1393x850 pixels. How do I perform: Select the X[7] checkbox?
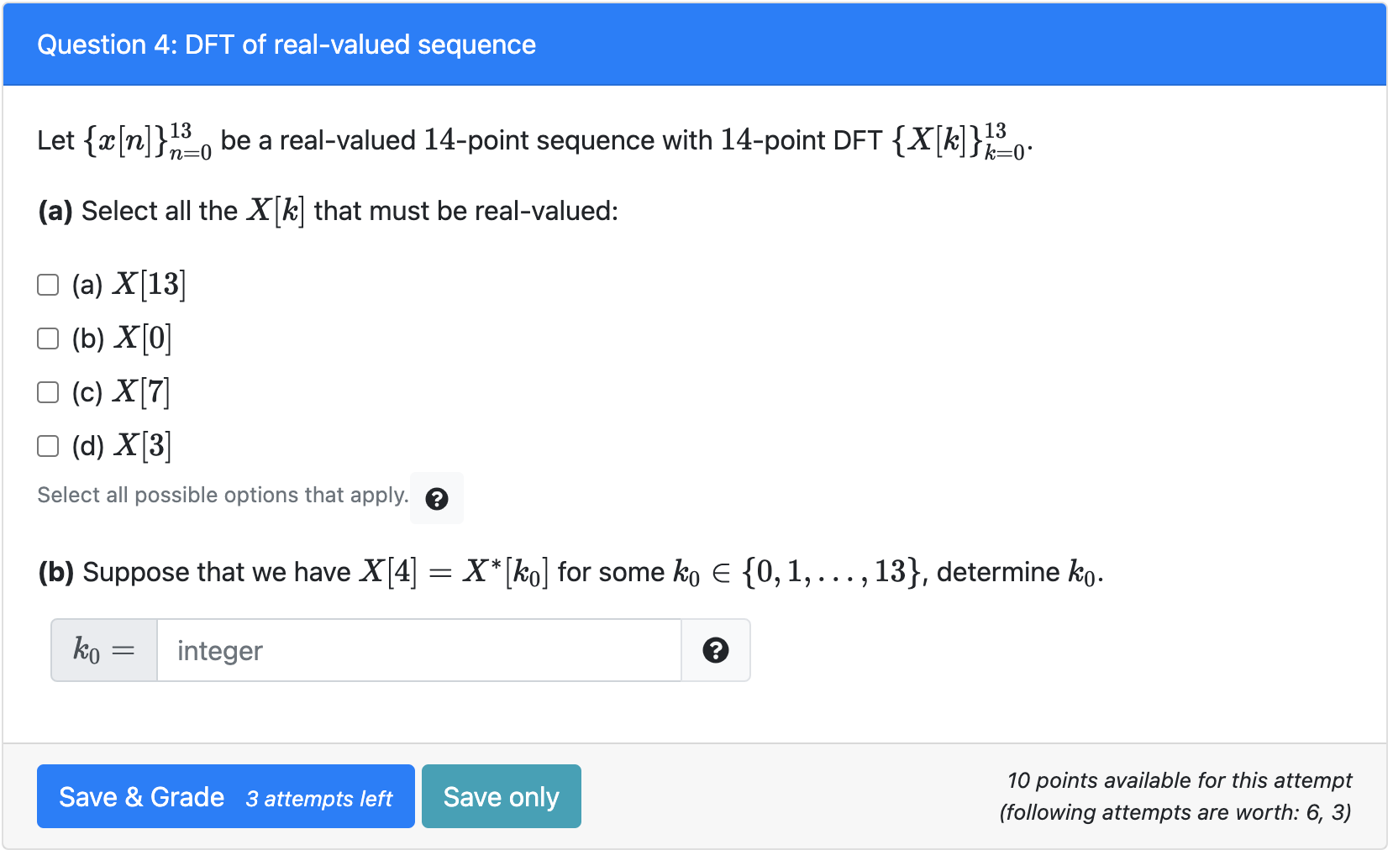pos(48,392)
